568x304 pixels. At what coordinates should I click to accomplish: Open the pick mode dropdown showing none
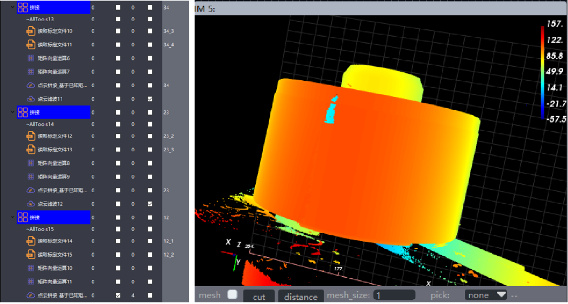[x=486, y=295]
